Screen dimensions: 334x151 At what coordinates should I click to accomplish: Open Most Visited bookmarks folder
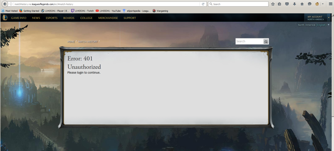(9, 11)
